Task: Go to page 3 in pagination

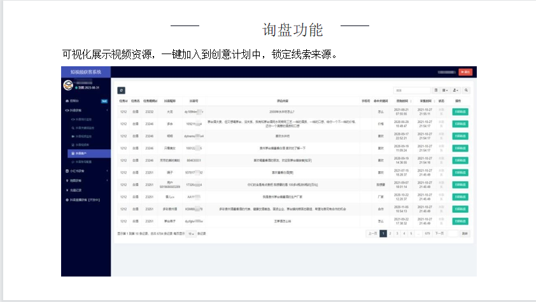Action: [397, 234]
